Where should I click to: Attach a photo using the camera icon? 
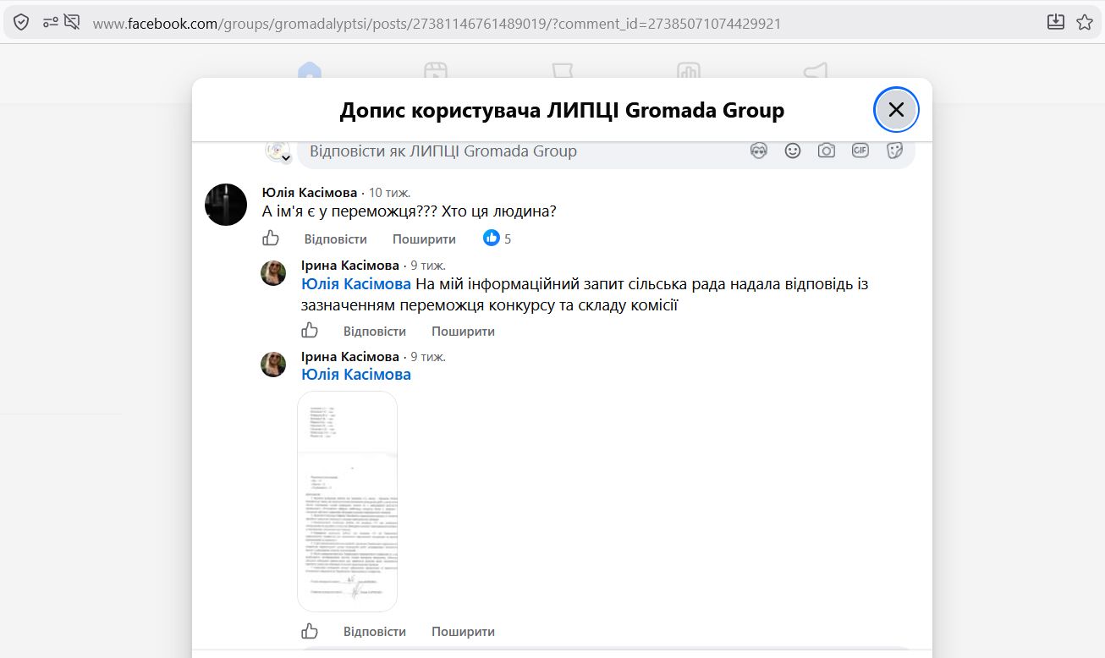click(x=827, y=151)
